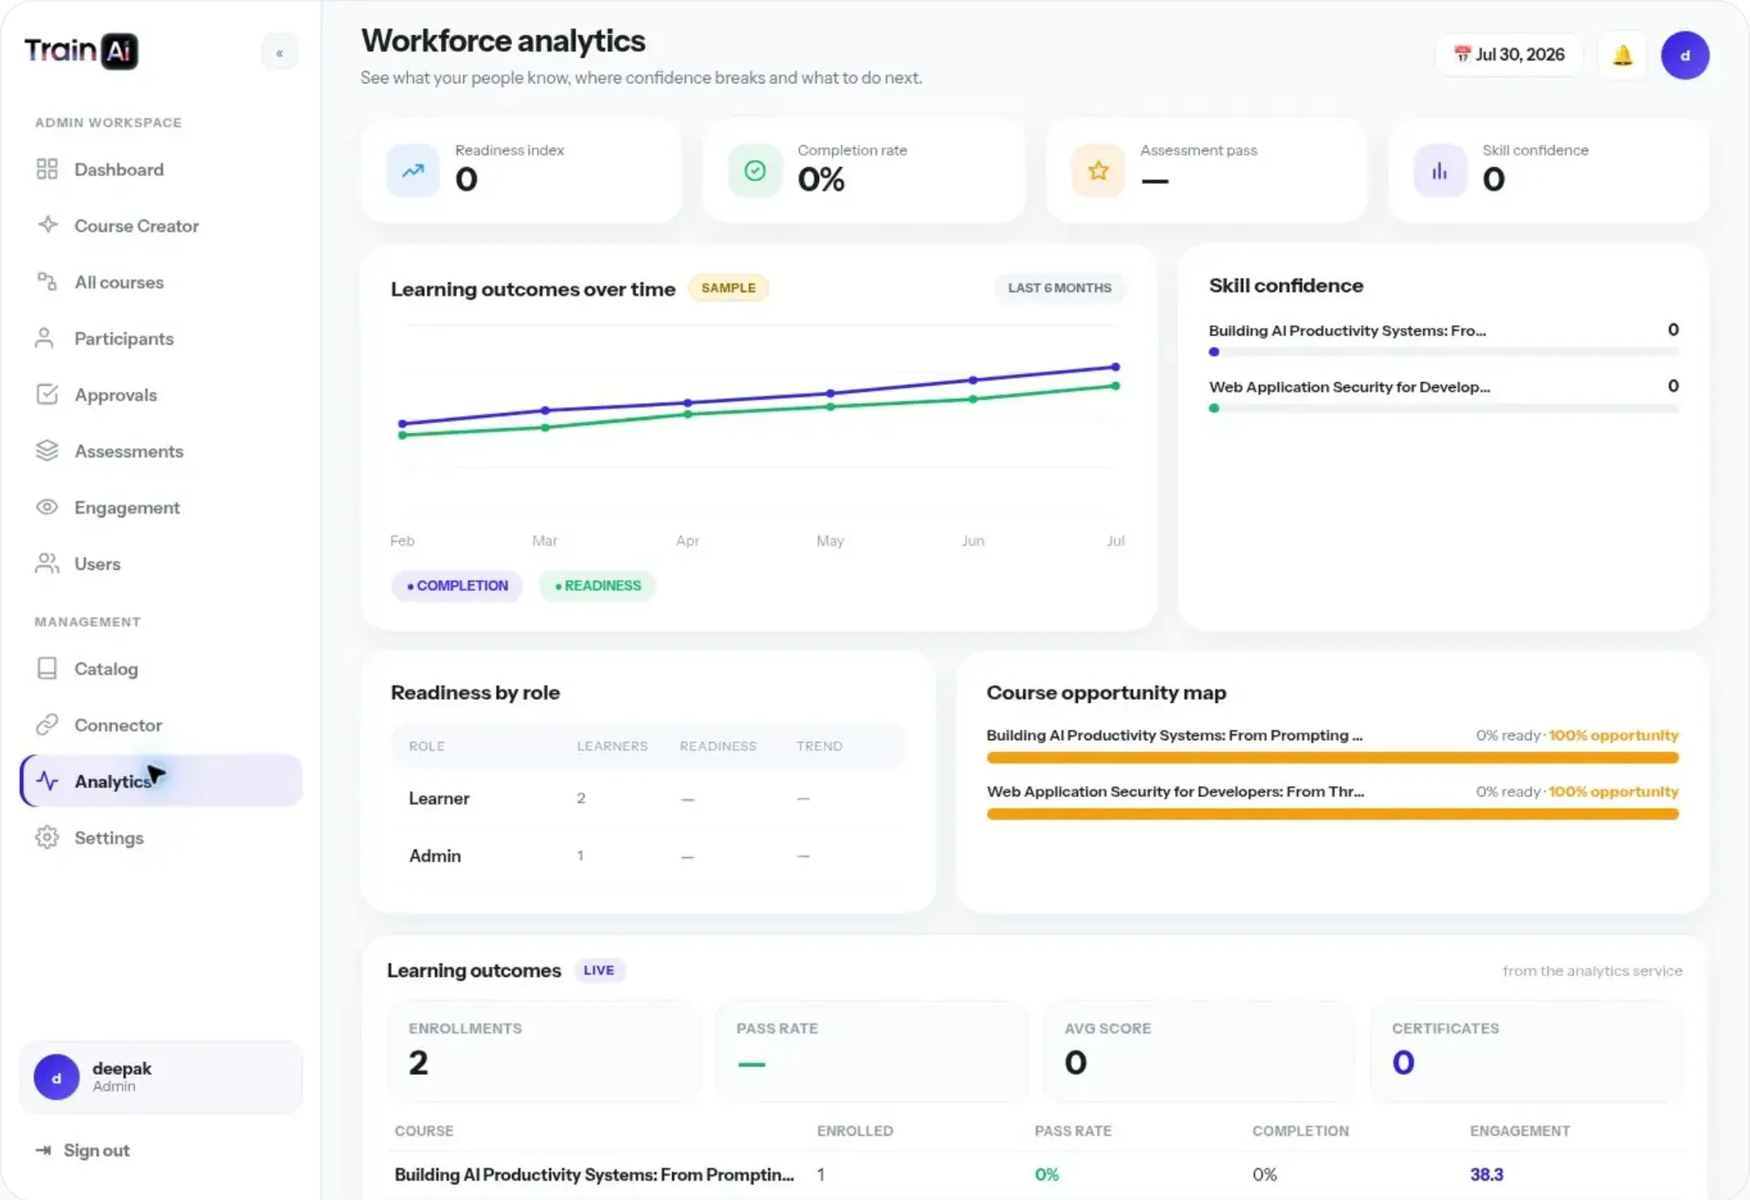Click the Assessment pass star icon
The height and width of the screenshot is (1200, 1750).
click(1098, 171)
